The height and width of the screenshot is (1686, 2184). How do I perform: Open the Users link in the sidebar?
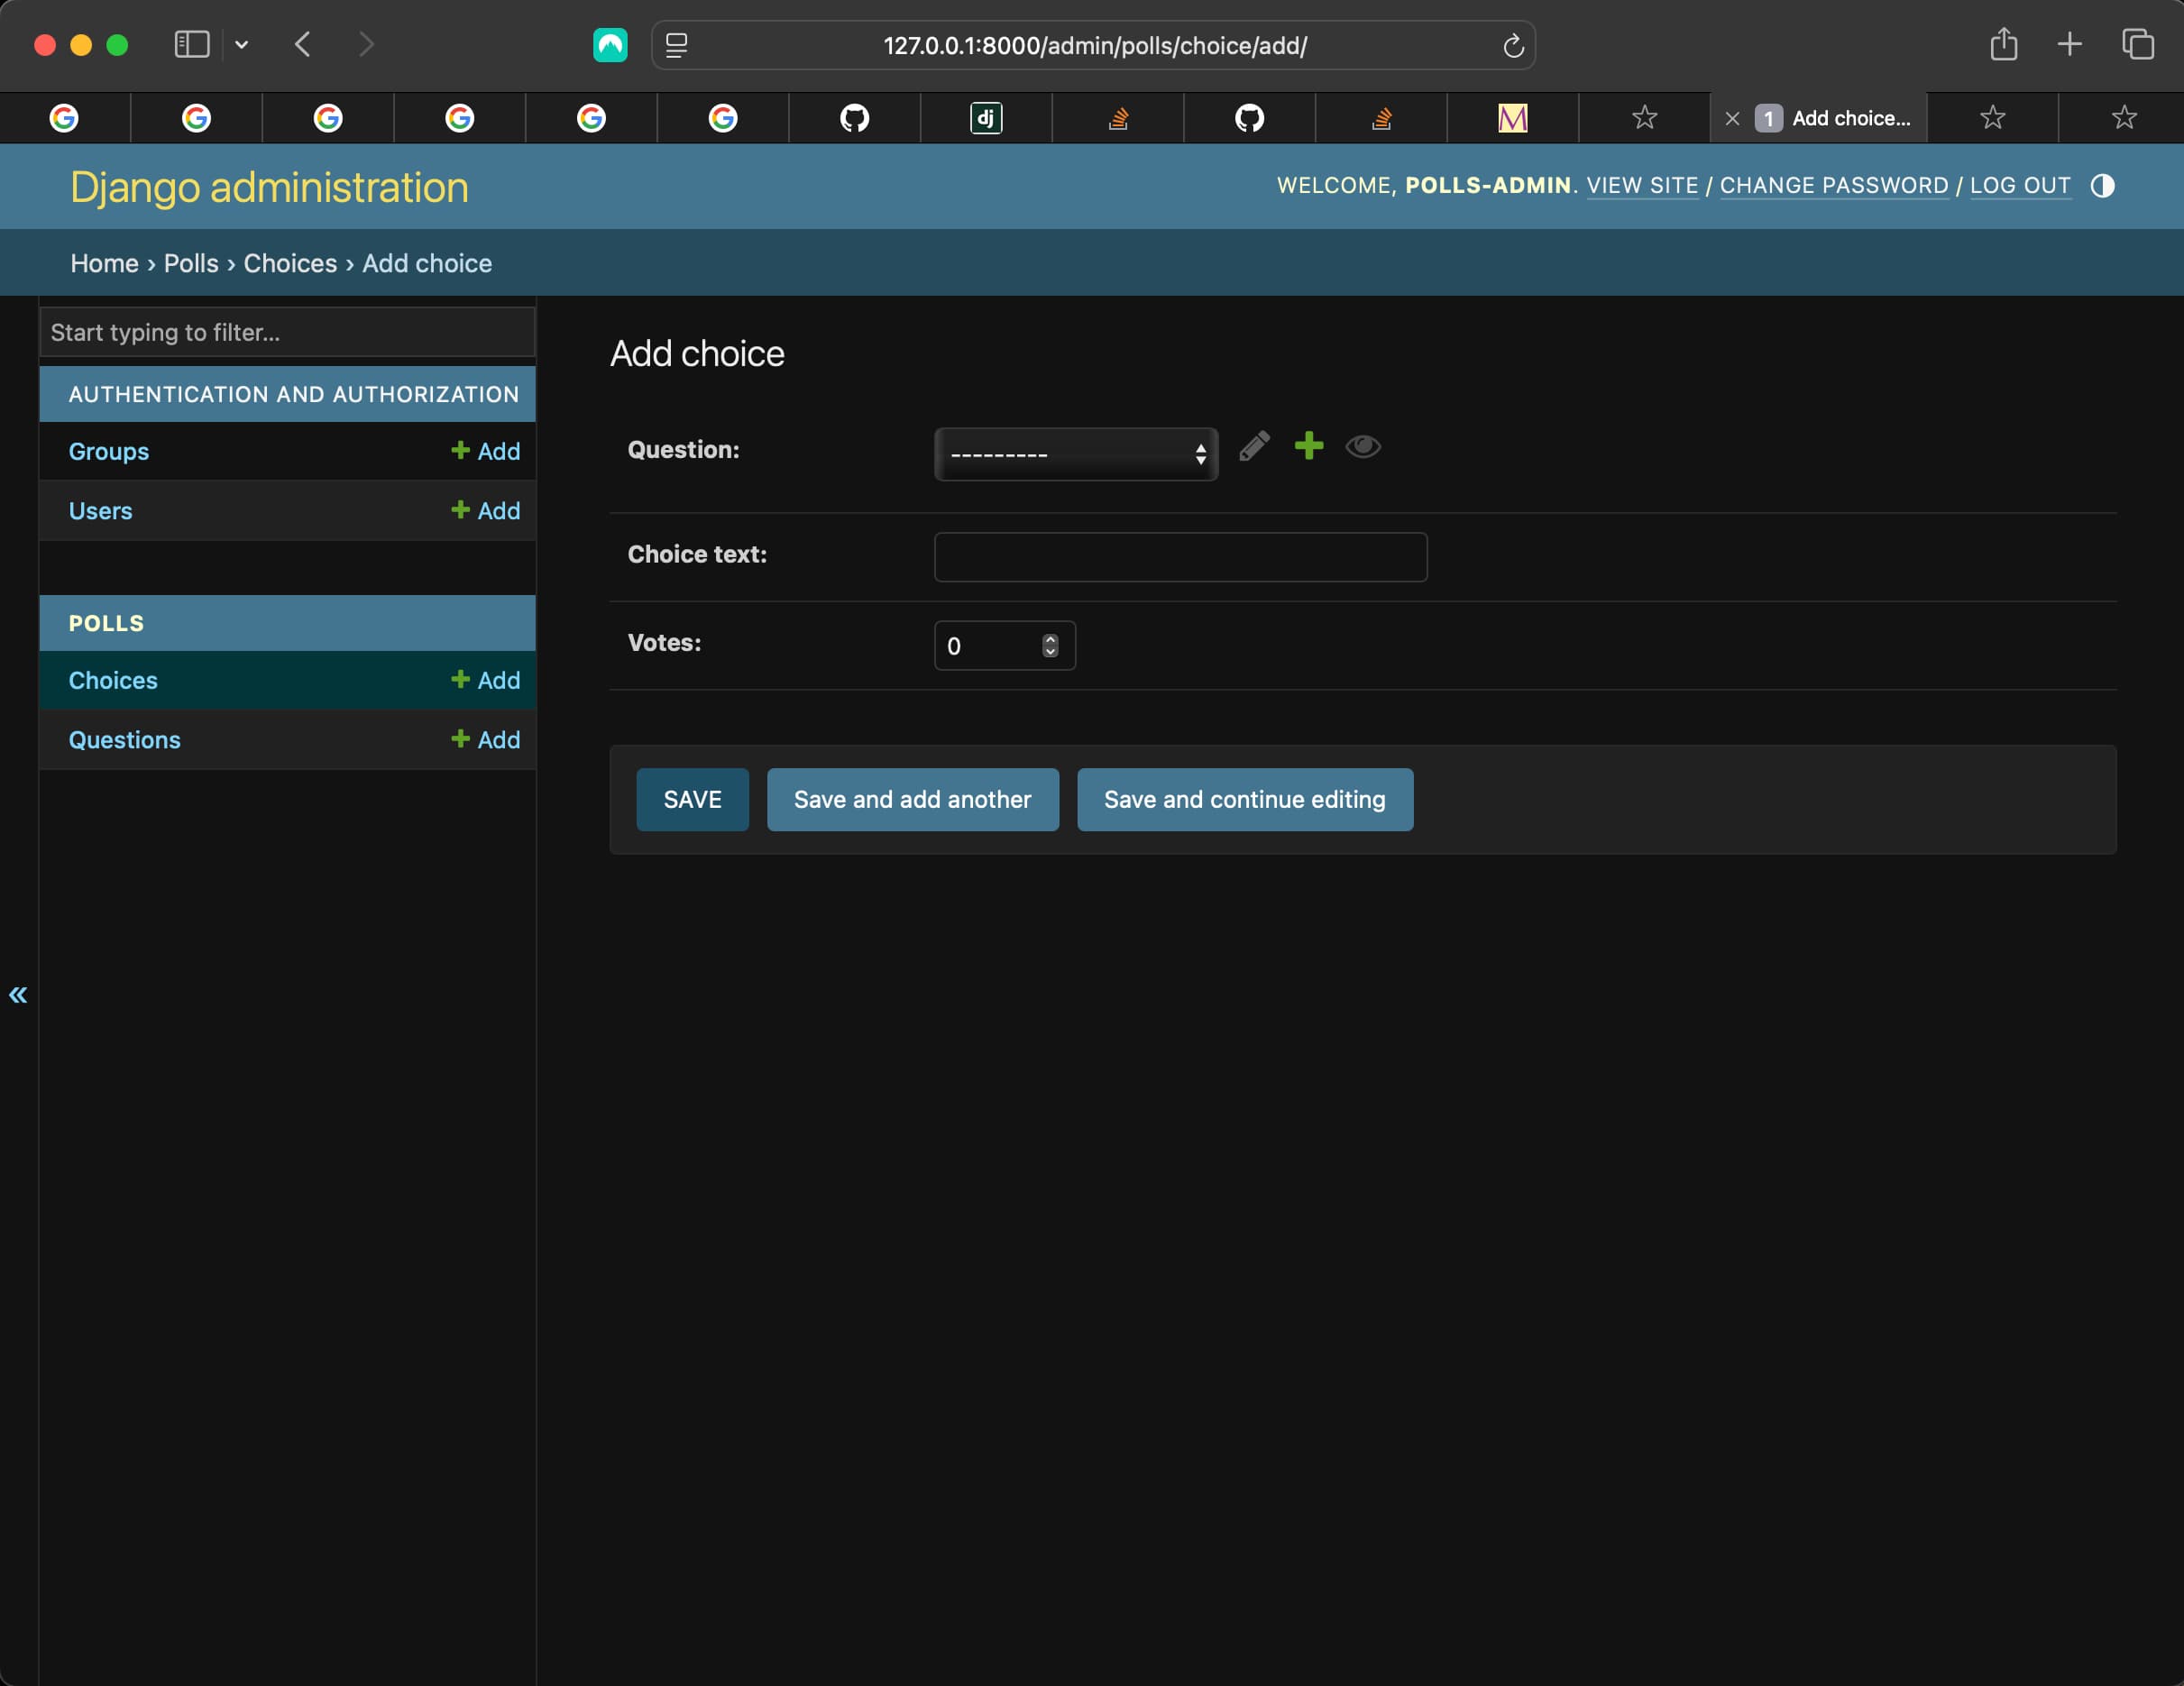[100, 511]
